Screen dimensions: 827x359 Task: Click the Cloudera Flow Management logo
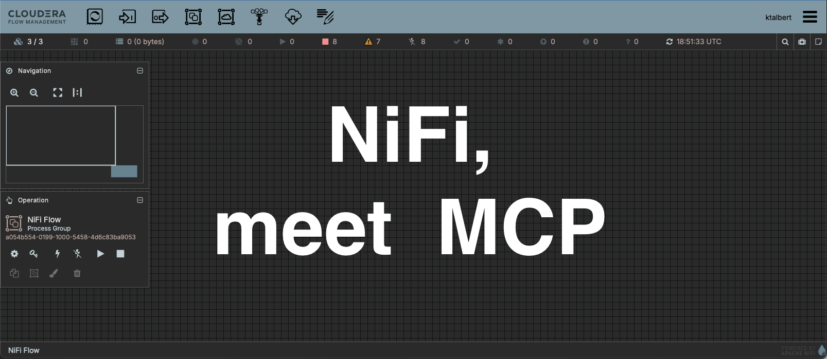[37, 17]
